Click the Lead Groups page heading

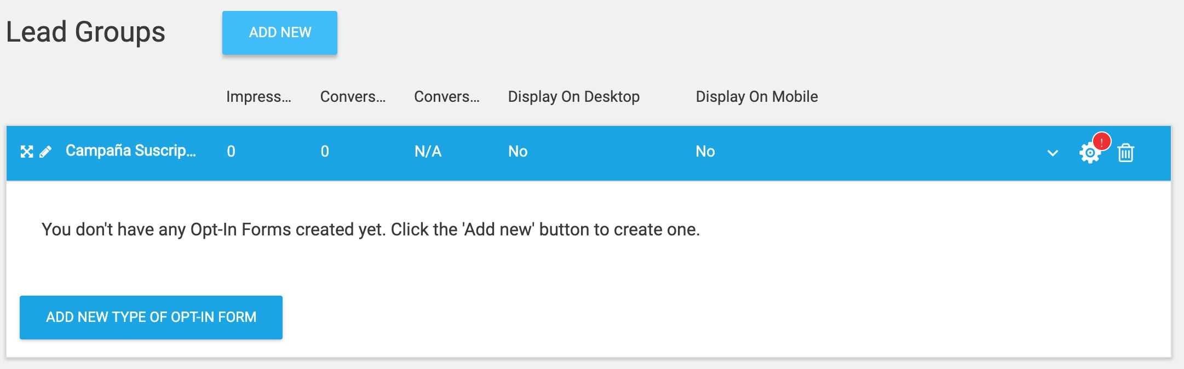[x=85, y=32]
